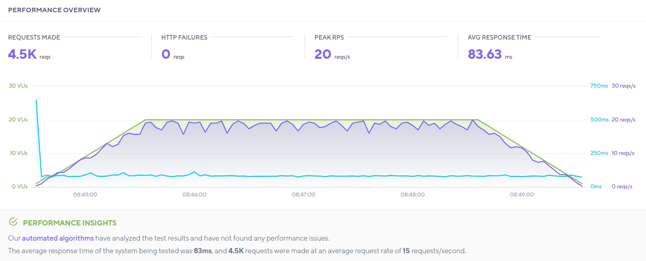This screenshot has width=646, height=261.
Task: Click the bold 83ms text in insights
Action: (x=203, y=251)
